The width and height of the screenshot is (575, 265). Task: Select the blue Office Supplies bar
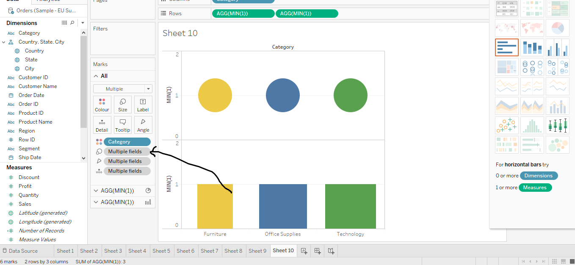283,206
